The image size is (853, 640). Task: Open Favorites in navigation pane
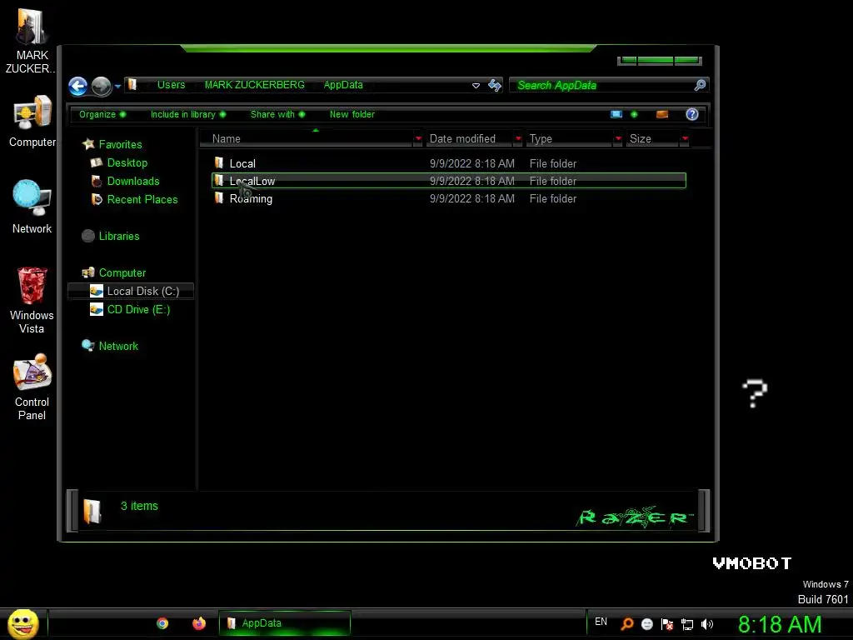(x=120, y=144)
